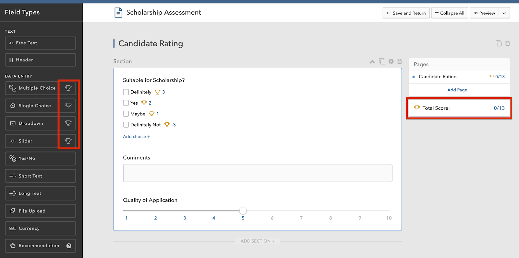
Task: Choose the Dropdown field type
Action: click(x=31, y=123)
